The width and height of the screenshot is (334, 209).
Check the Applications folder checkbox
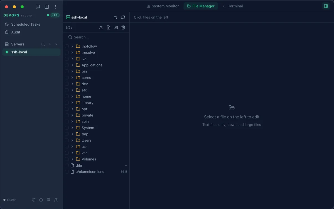(x=67, y=65)
